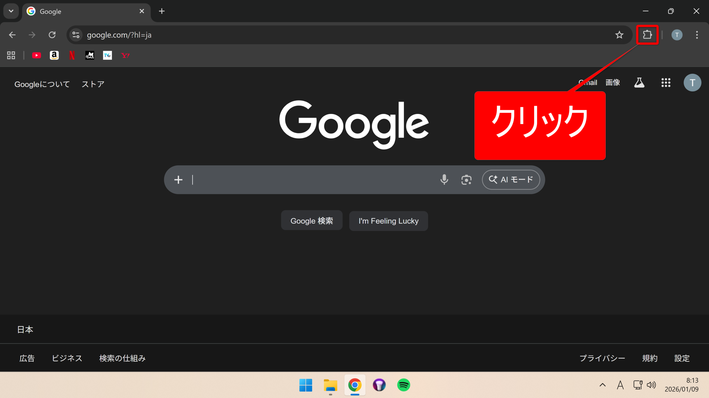Bookmark this page with star icon
Image resolution: width=709 pixels, height=398 pixels.
tap(619, 35)
